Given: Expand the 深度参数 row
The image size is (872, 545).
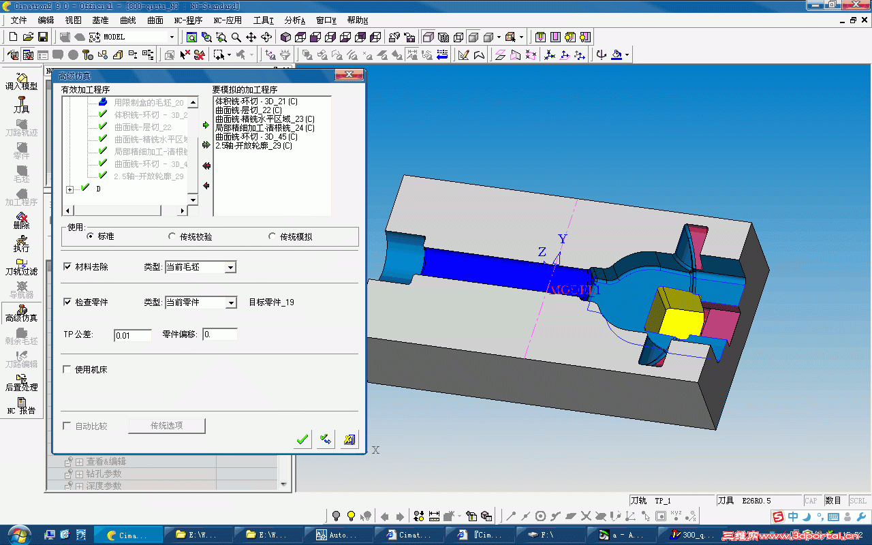Looking at the screenshot, I should point(79,486).
